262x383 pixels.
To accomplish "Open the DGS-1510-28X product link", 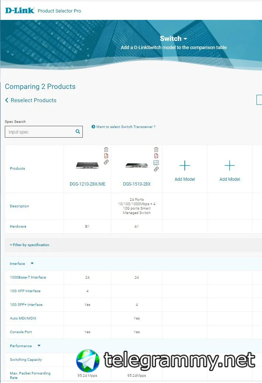I will click(137, 184).
